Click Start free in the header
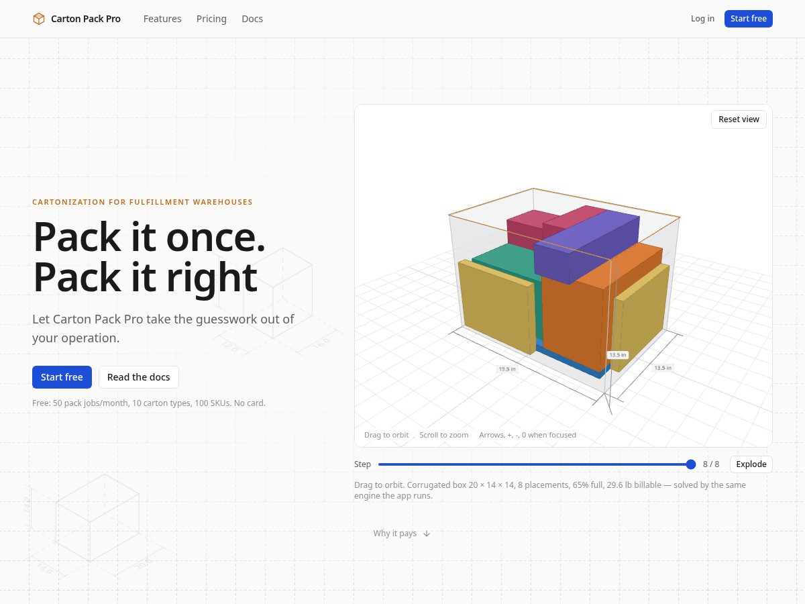805x604 pixels. tap(749, 19)
